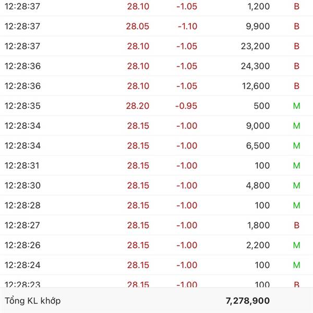Image resolution: width=313 pixels, height=313 pixels.
Task: Click the M marker in the 12:28:30 row
Action: [x=296, y=185]
